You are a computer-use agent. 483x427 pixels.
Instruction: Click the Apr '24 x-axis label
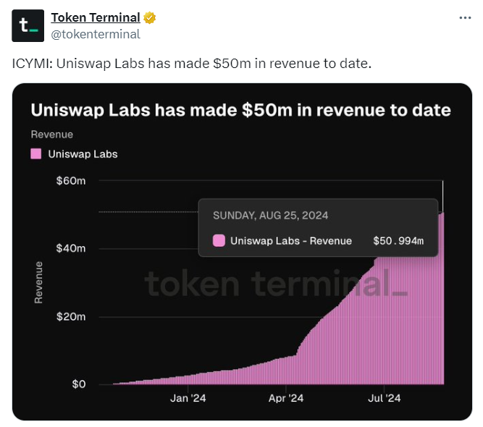tap(287, 397)
